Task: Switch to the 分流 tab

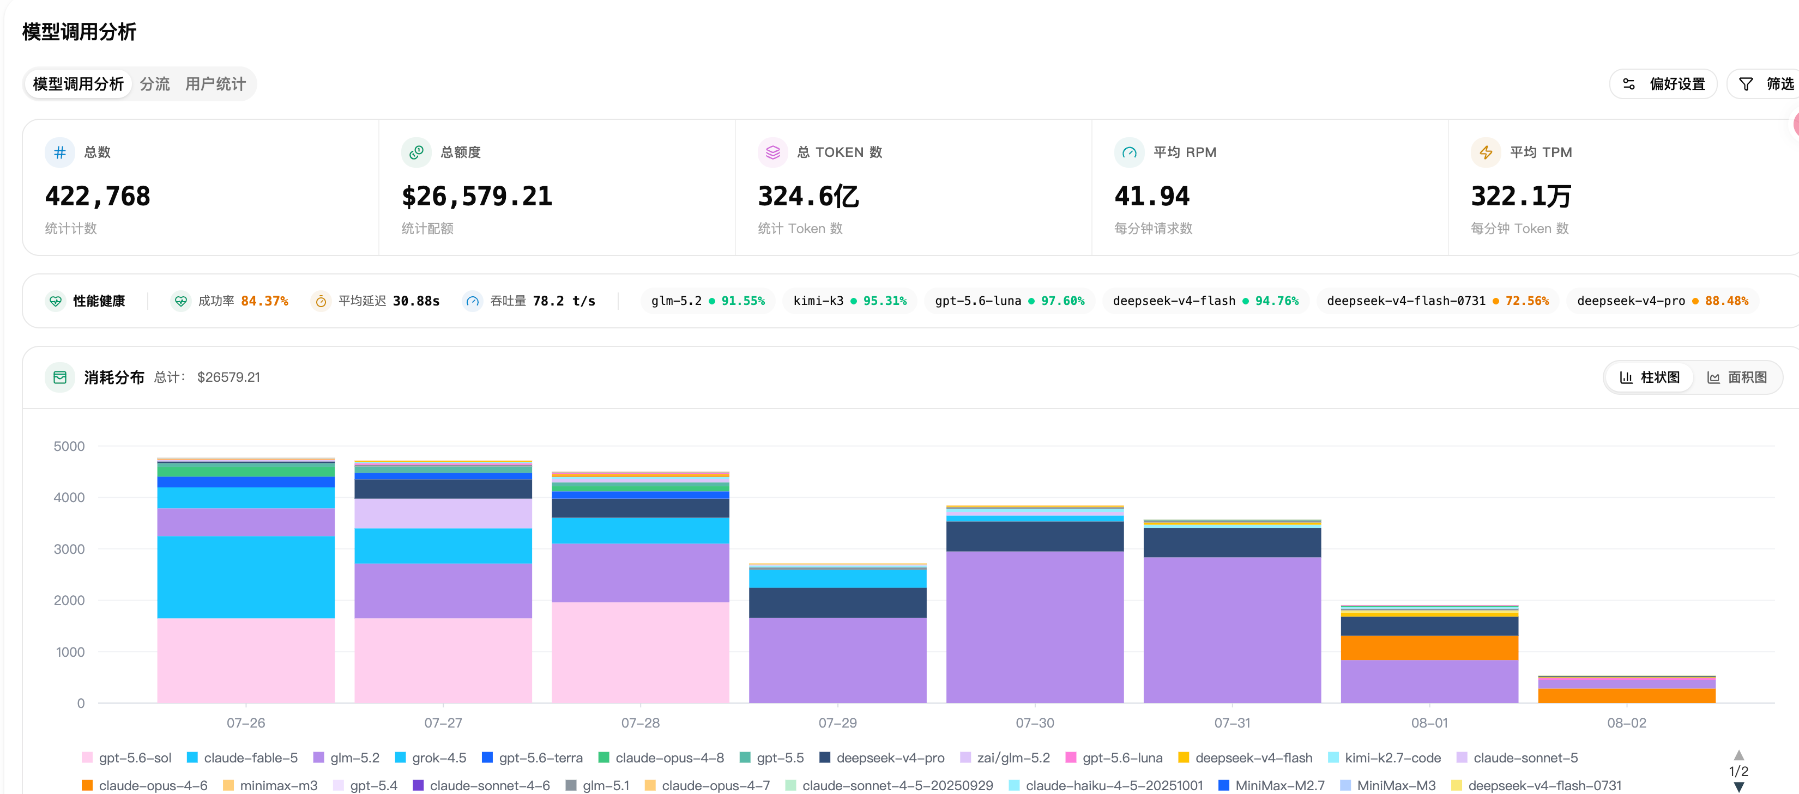Action: click(x=155, y=84)
